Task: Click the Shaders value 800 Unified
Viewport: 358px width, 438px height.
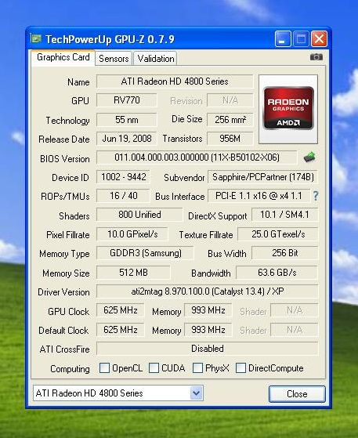Action: [139, 215]
